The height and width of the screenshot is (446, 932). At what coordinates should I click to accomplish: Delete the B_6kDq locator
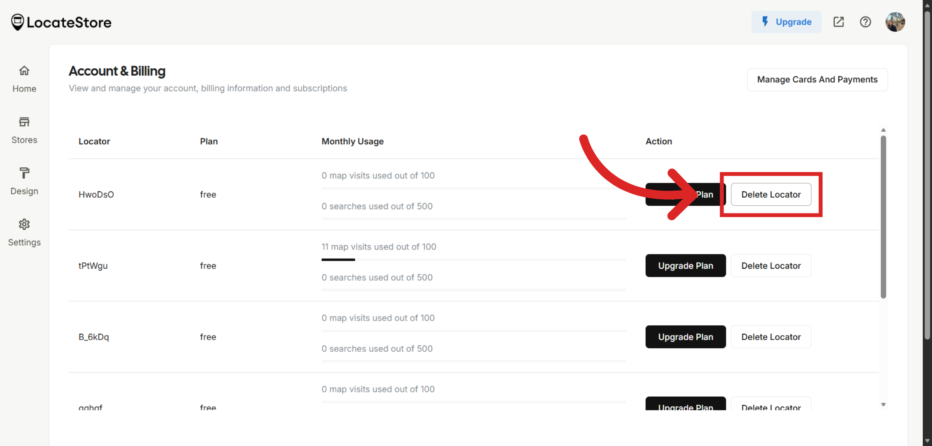[x=771, y=337]
